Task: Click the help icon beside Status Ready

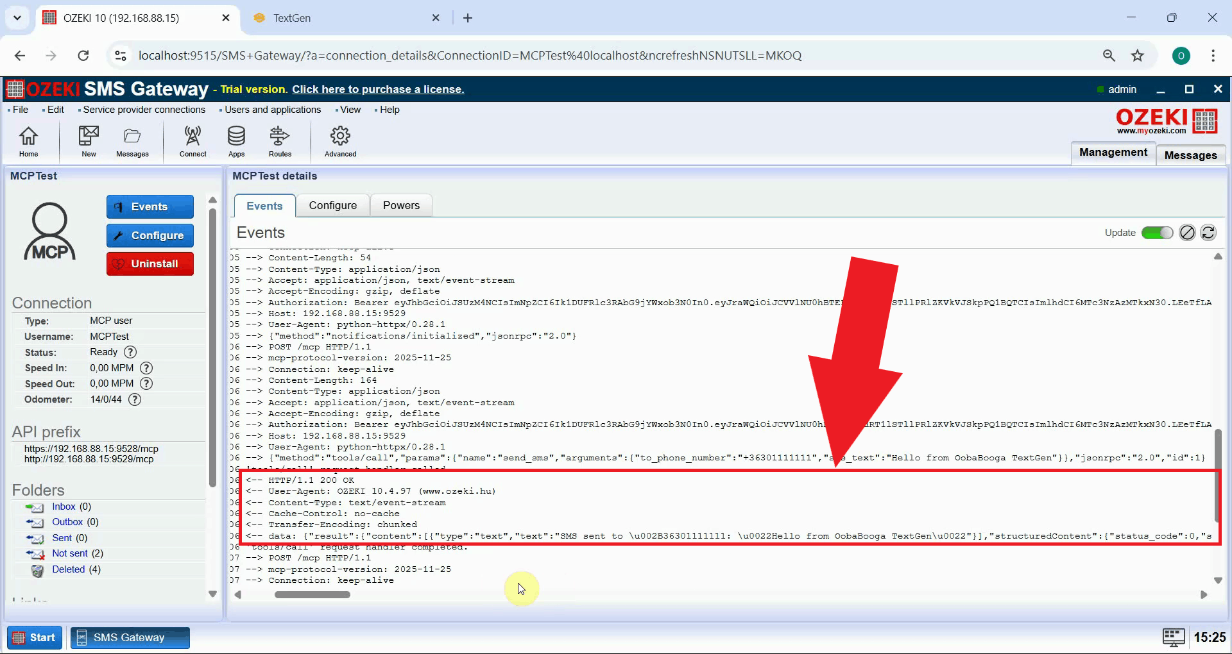Action: [130, 352]
